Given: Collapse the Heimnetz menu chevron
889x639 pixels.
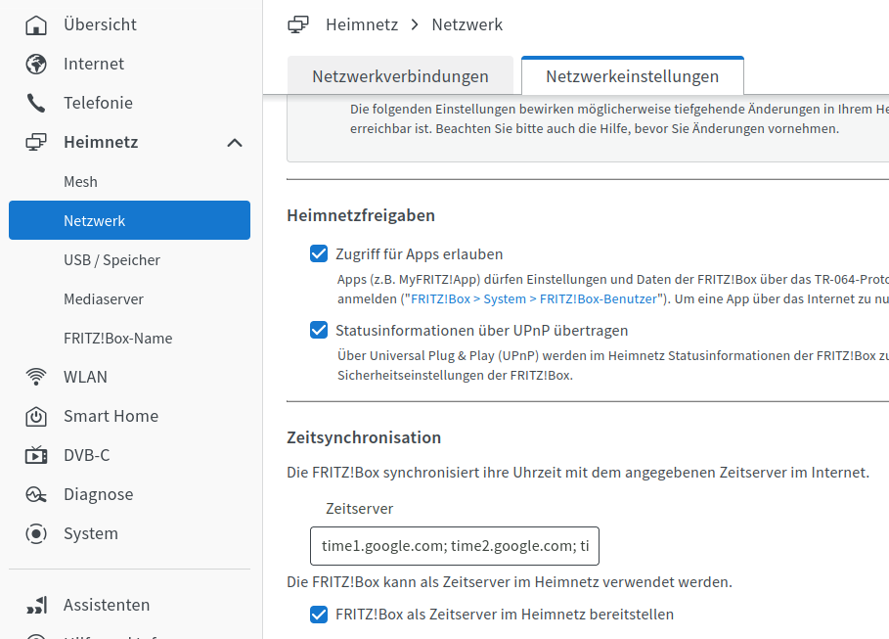Looking at the screenshot, I should (235, 143).
